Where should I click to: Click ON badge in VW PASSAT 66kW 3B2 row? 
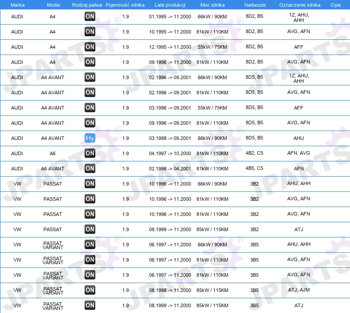pos(90,183)
